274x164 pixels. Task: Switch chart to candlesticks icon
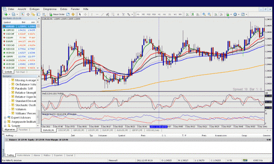pos(192,15)
